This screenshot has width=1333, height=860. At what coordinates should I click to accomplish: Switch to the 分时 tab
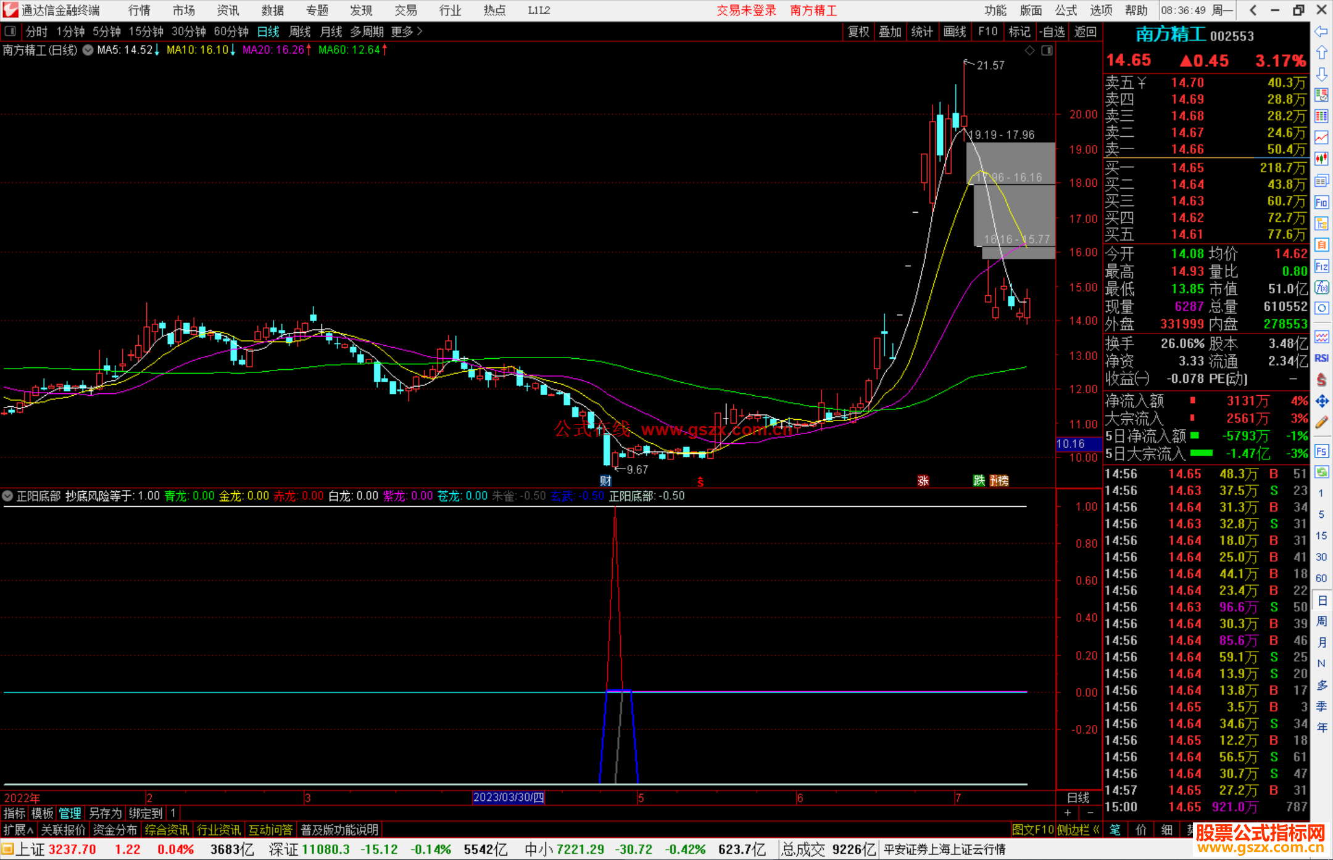tap(36, 31)
